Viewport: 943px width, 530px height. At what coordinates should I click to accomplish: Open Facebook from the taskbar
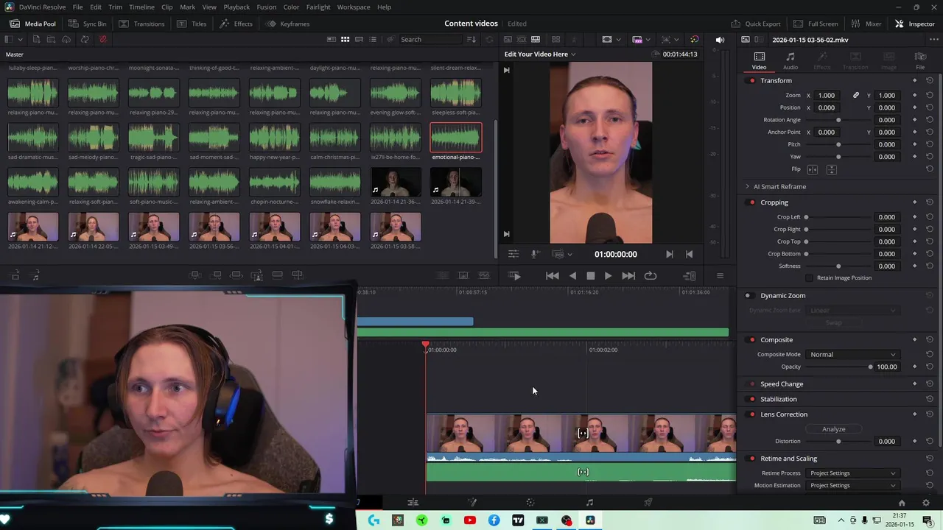point(494,520)
